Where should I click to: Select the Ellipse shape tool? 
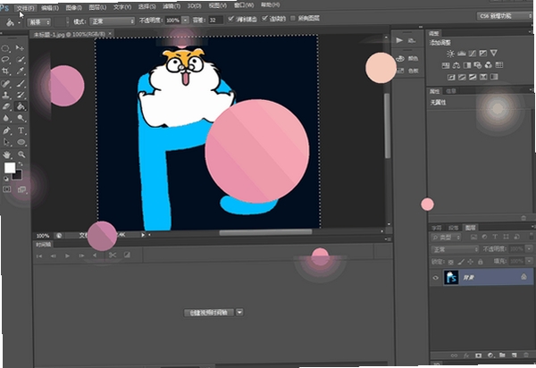tap(21, 142)
